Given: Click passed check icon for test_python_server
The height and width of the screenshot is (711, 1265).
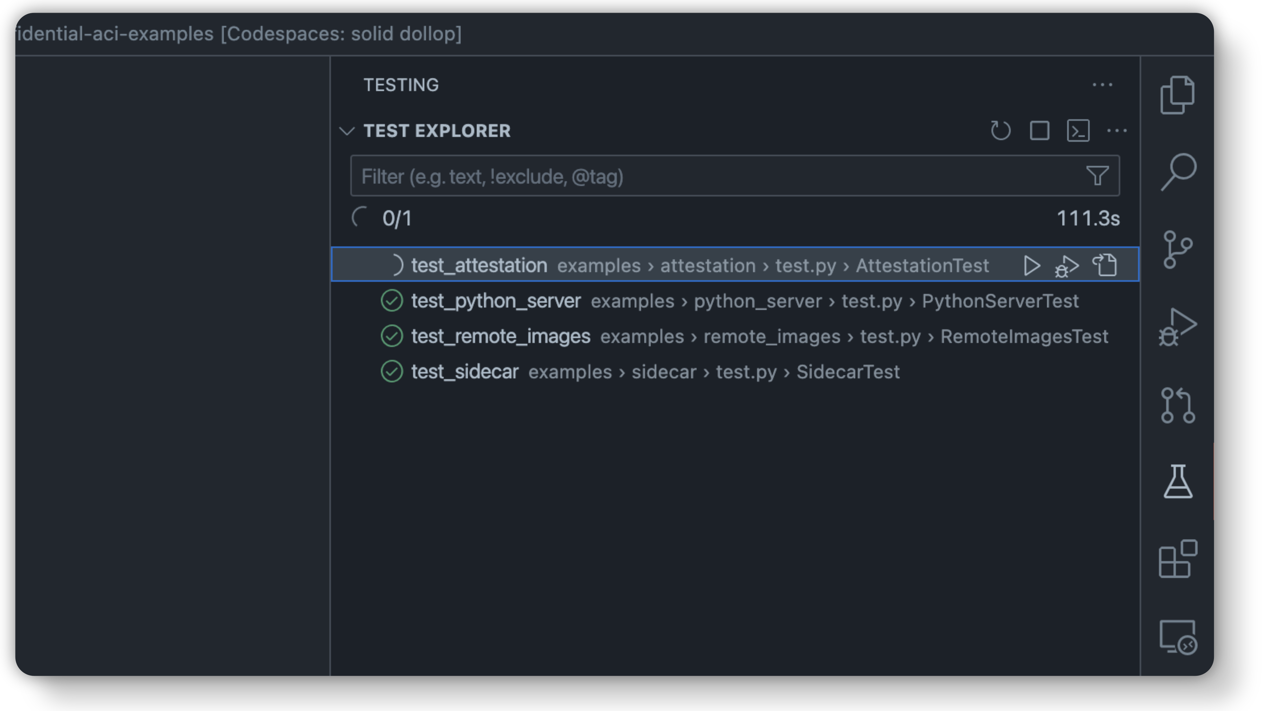Looking at the screenshot, I should pyautogui.click(x=391, y=301).
